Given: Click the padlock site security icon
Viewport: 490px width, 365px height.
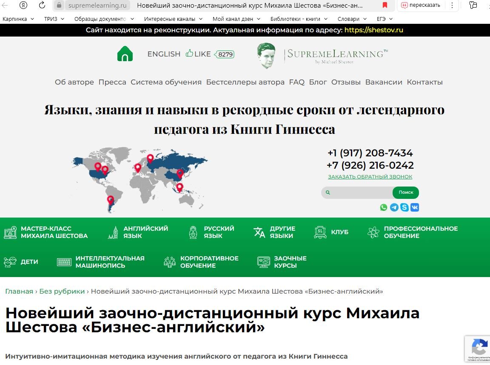Looking at the screenshot, I should [x=59, y=5].
